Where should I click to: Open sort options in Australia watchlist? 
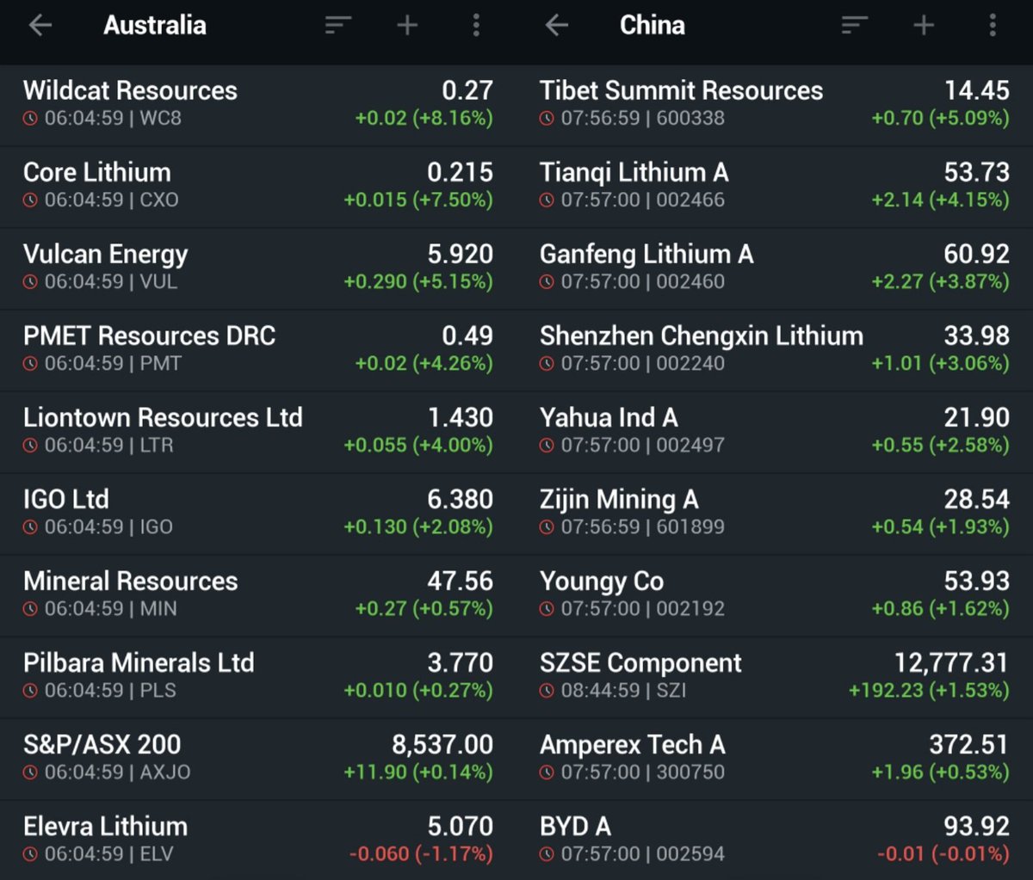pos(338,25)
